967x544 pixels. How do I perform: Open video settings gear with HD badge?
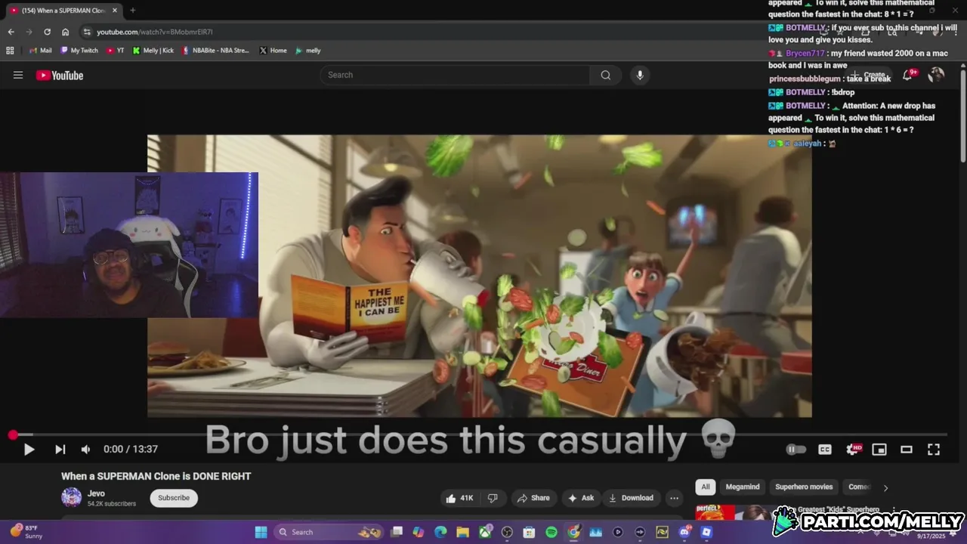[853, 450]
